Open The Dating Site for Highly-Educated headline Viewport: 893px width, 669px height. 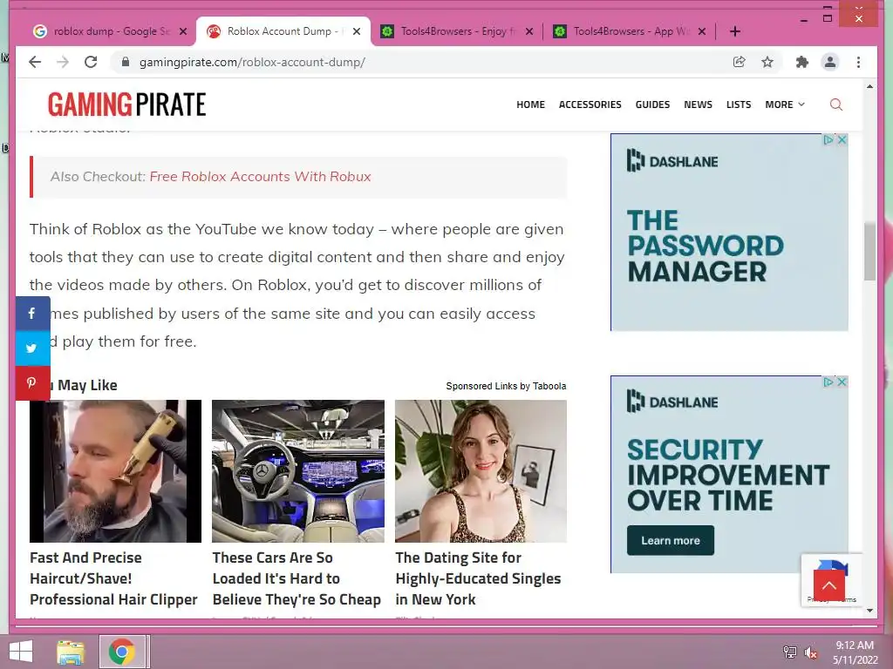[479, 578]
